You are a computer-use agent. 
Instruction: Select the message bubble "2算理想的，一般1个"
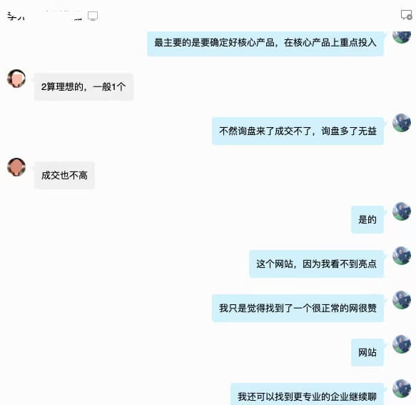coord(83,87)
